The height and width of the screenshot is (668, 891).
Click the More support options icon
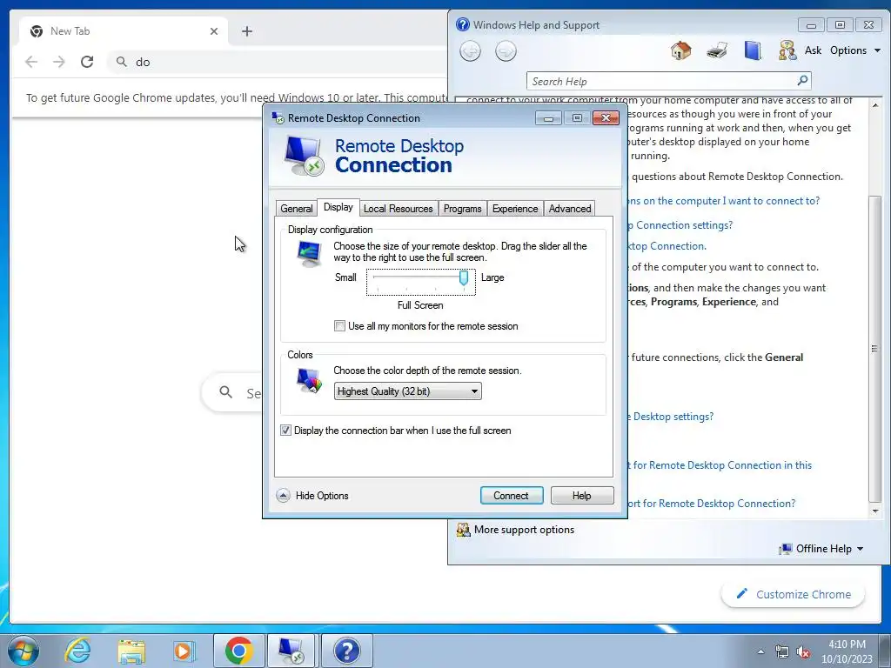(463, 530)
